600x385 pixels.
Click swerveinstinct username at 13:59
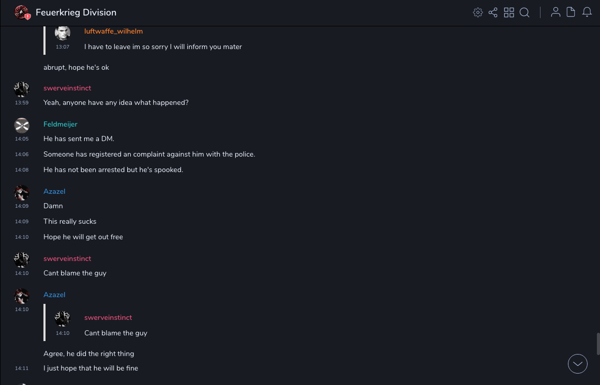[67, 88]
